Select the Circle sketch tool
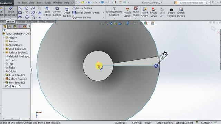This screenshot has width=221, height=124. (x=27, y=8)
